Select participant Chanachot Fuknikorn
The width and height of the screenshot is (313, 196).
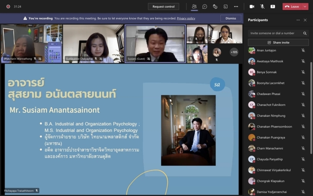click(278, 105)
